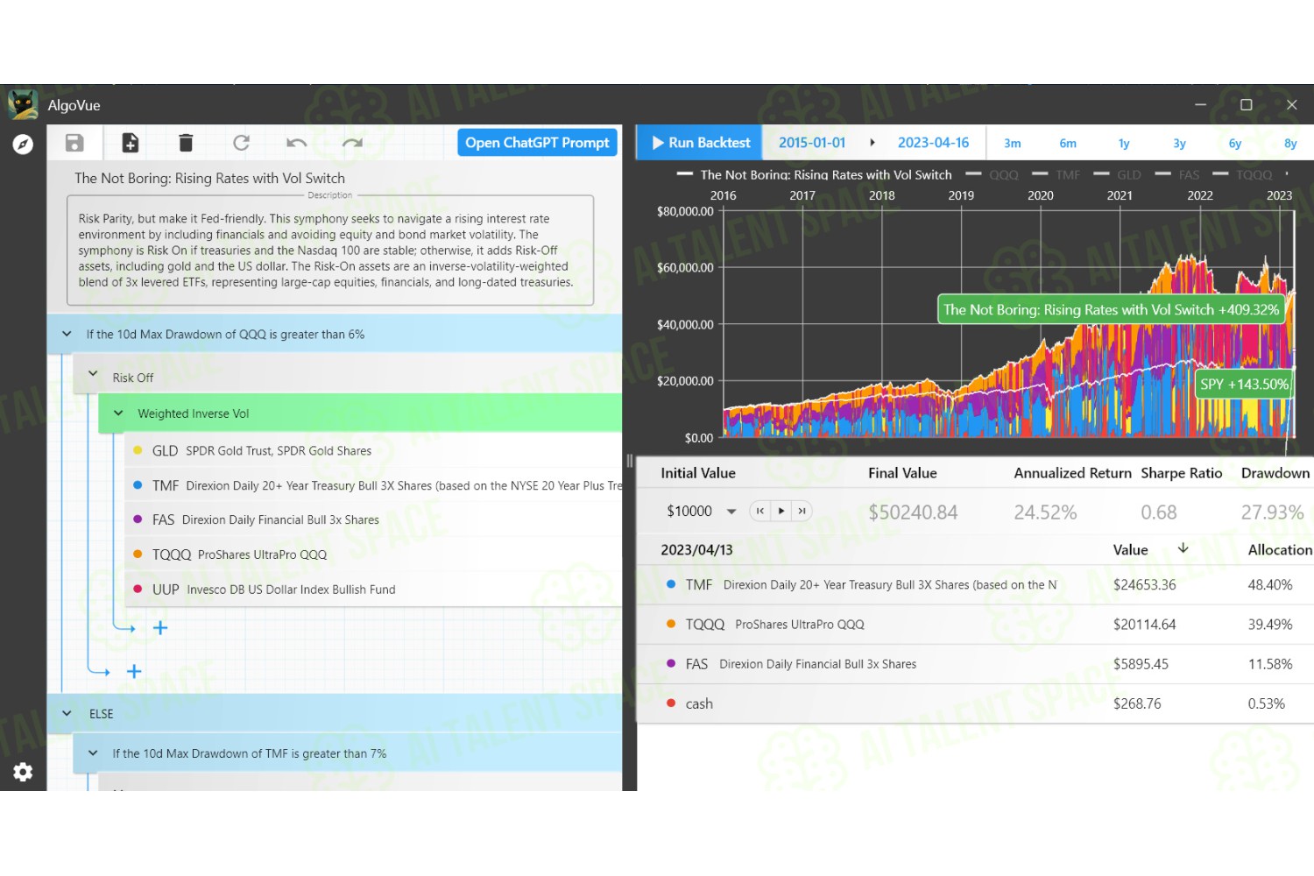
Task: Click the purple dot beside FAS in the tree
Action: pos(138,519)
